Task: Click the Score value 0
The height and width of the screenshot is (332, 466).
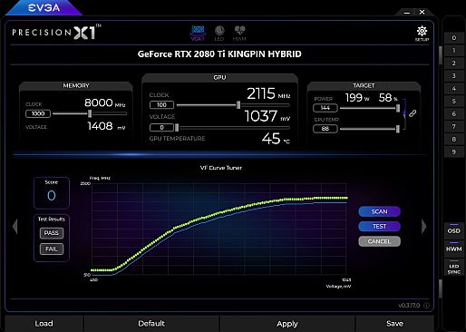Action: pyautogui.click(x=52, y=196)
